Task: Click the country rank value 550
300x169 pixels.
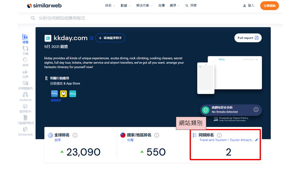Action: point(156,152)
